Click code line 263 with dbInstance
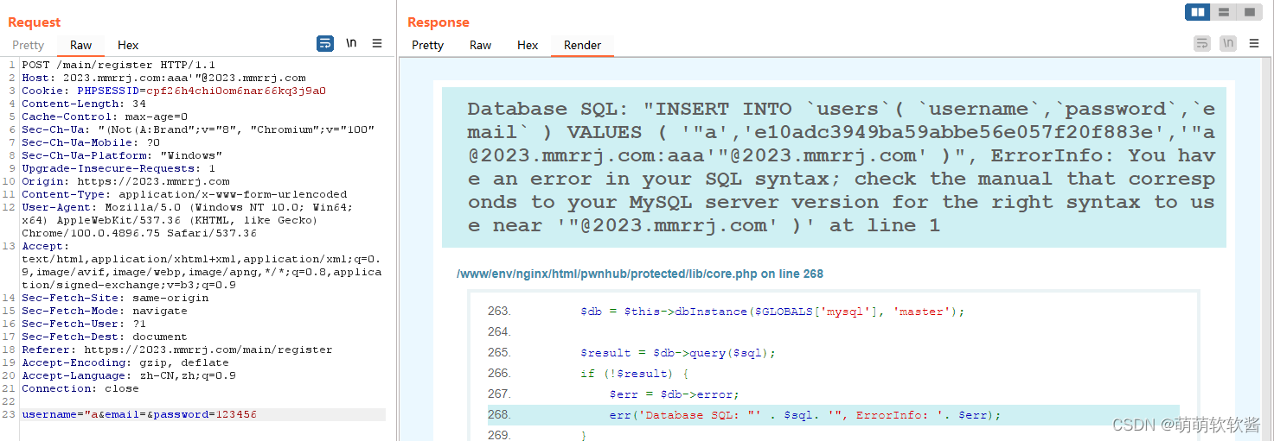 [771, 312]
